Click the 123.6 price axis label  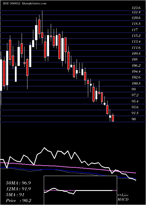coord(136,8)
